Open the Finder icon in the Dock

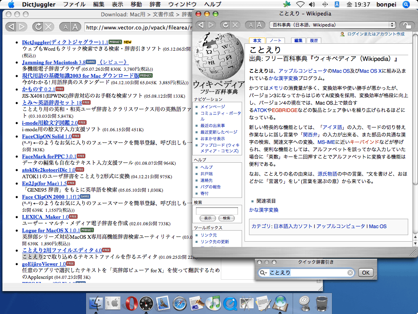(x=96, y=304)
